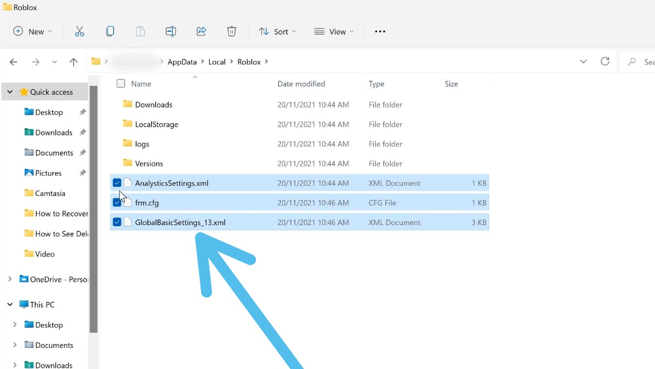655x369 pixels.
Task: Sort by the Date modified column header
Action: click(301, 84)
